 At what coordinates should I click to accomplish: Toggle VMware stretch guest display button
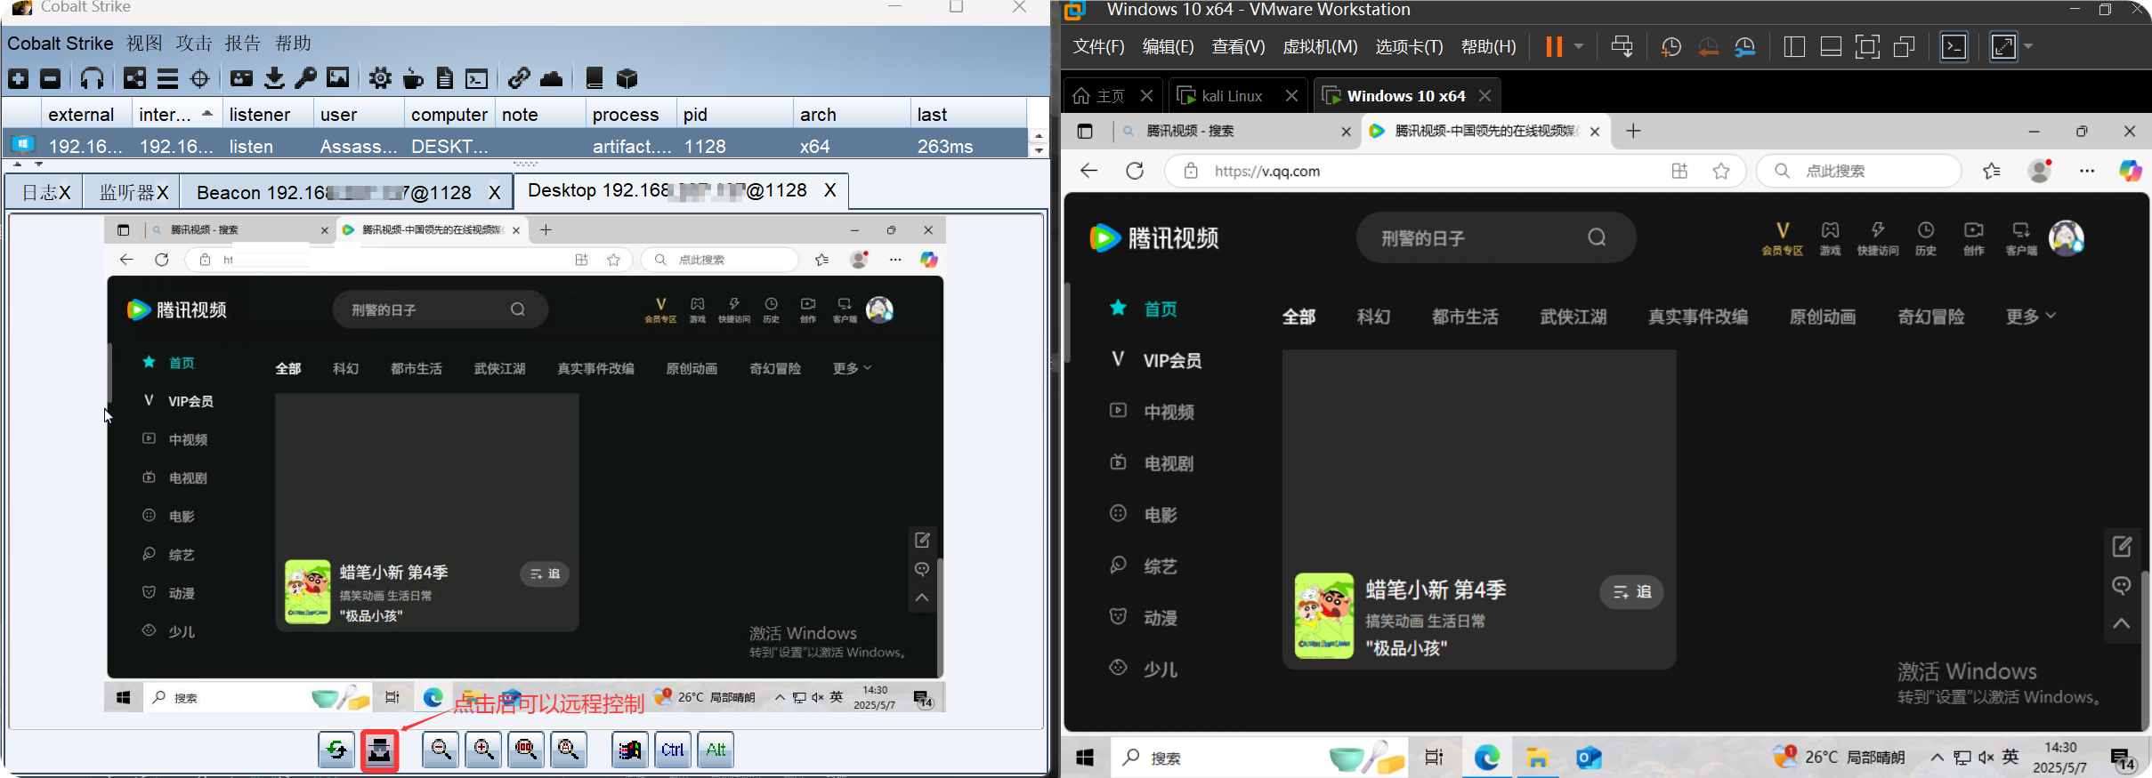[x=2003, y=47]
